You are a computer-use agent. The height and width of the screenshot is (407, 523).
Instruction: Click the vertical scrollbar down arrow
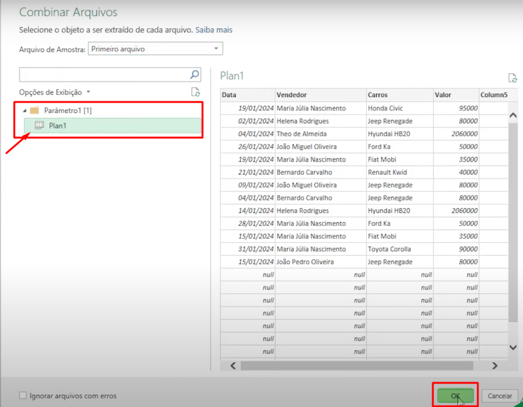pyautogui.click(x=513, y=347)
